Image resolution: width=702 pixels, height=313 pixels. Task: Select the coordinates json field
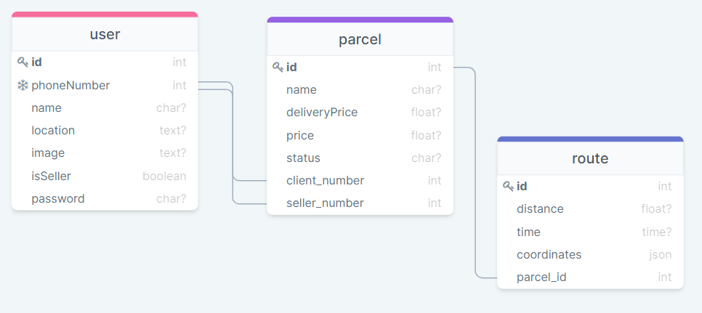(x=590, y=255)
